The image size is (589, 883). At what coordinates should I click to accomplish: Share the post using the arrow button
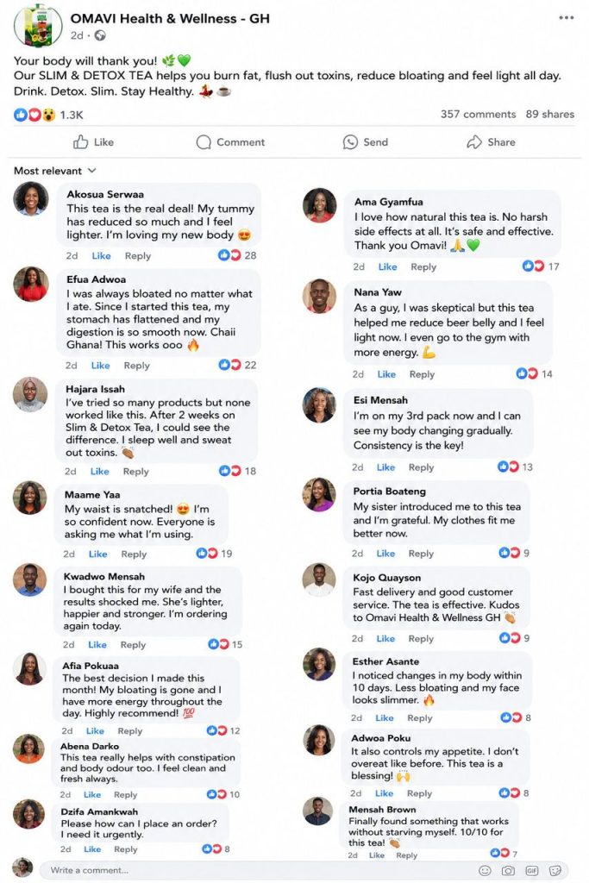click(491, 142)
